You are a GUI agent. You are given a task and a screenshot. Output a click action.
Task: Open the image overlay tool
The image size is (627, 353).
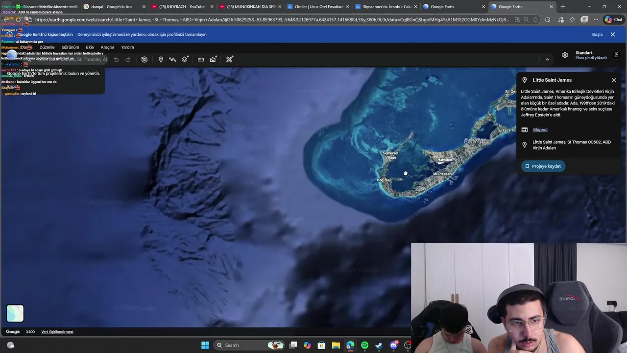coord(213,59)
